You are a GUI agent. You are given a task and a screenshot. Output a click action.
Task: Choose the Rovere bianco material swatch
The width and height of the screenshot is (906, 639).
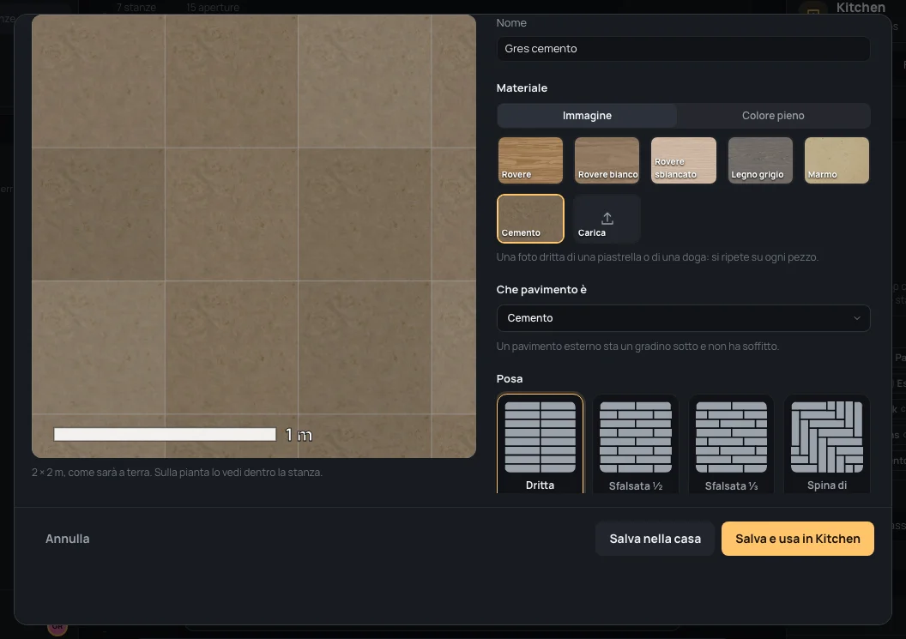607,160
